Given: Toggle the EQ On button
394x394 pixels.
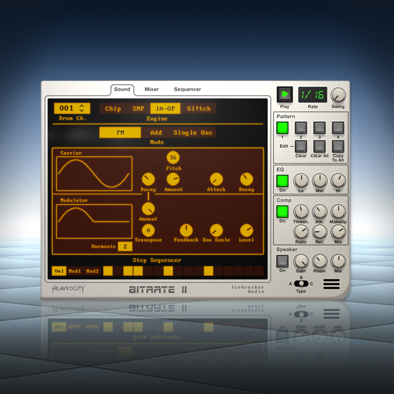Looking at the screenshot, I should 282,181.
